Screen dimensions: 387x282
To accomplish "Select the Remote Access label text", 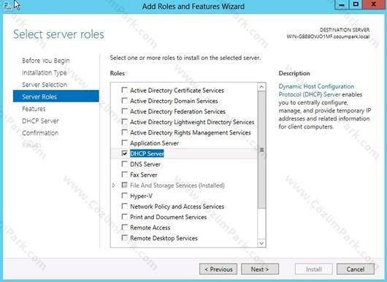I will click(150, 227).
